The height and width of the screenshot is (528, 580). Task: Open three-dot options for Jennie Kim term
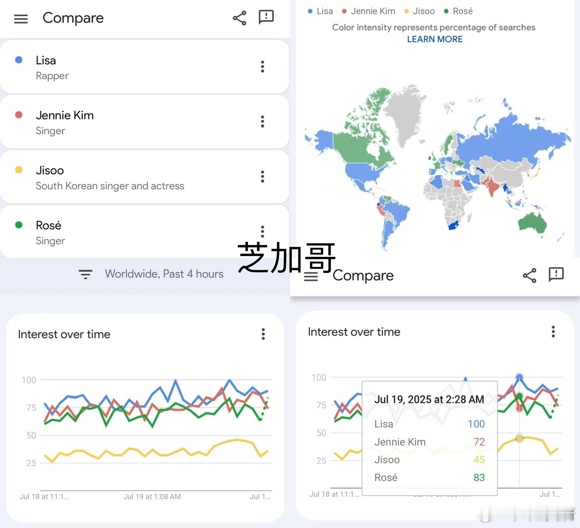[x=262, y=122]
